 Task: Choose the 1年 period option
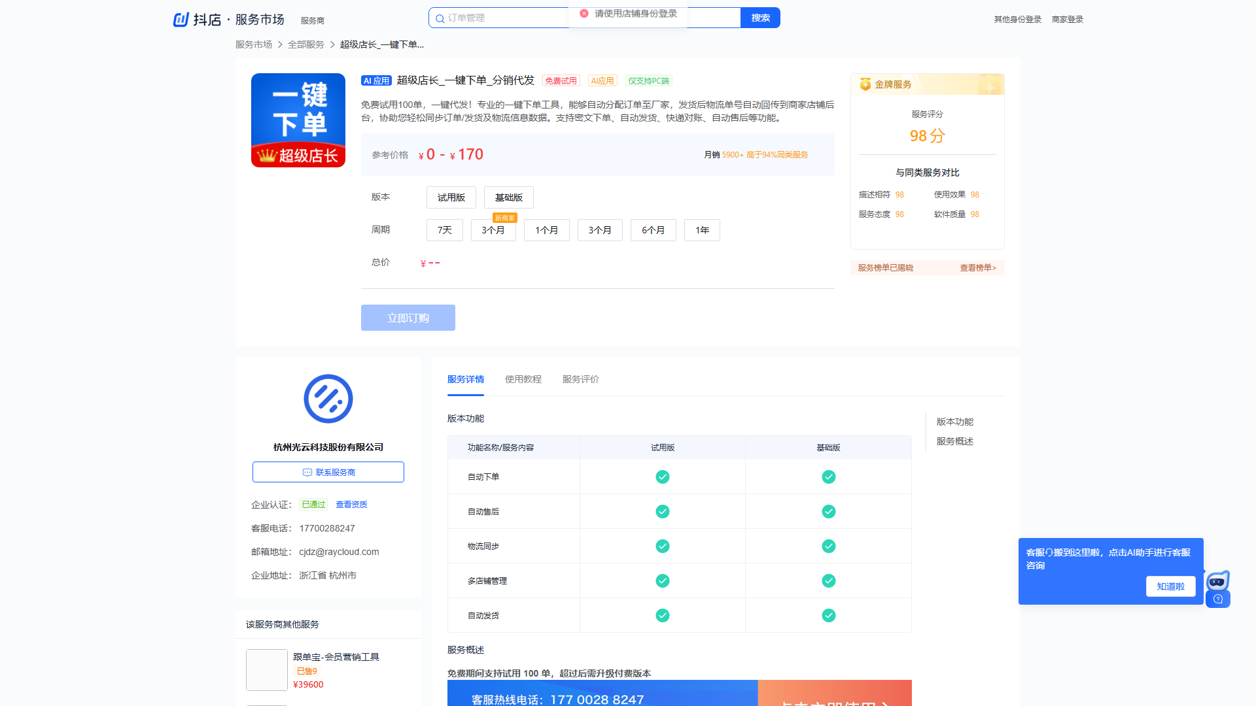(702, 230)
